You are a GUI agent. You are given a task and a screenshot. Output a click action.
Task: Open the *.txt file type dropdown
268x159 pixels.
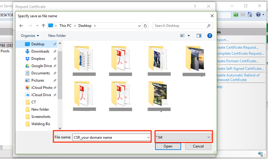coord(183,137)
